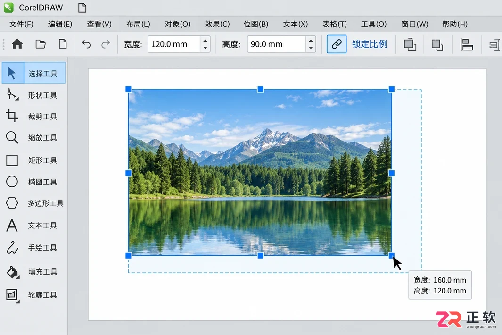Screen dimensions: 502x335
Task: Click the 手绘工具 label
Action: click(42, 248)
